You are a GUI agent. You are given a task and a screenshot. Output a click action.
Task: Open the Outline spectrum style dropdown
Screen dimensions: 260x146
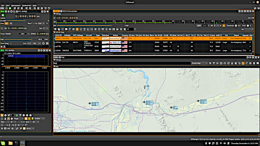pyautogui.click(x=39, y=119)
